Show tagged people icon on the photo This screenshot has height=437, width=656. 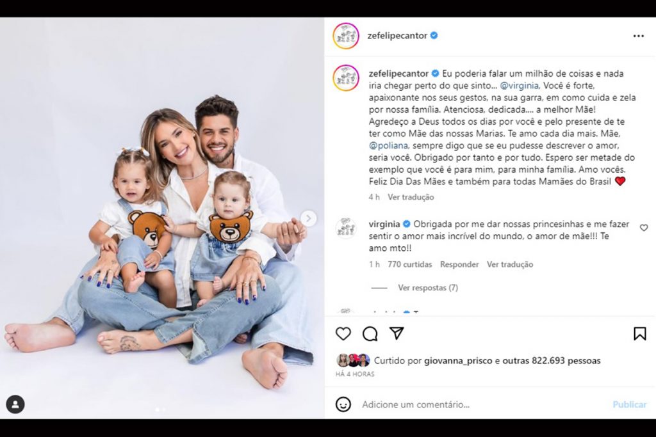point(15,404)
